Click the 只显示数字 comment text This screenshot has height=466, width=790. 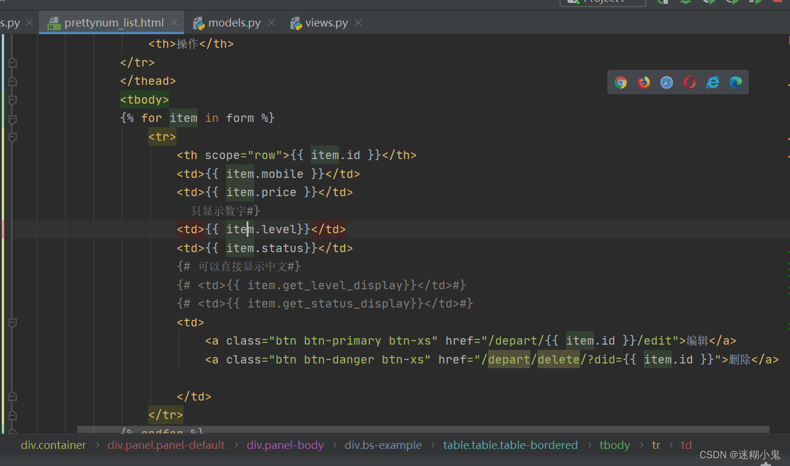pyautogui.click(x=225, y=211)
